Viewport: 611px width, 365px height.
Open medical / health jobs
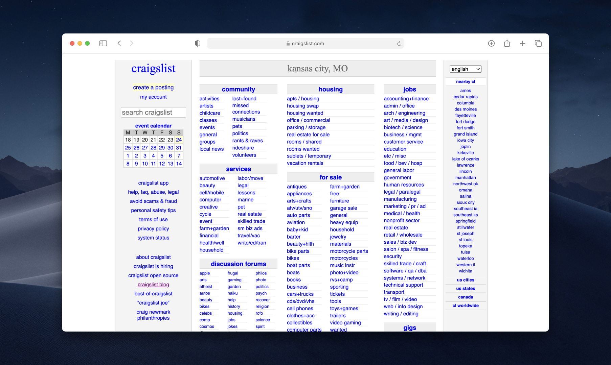[402, 213]
